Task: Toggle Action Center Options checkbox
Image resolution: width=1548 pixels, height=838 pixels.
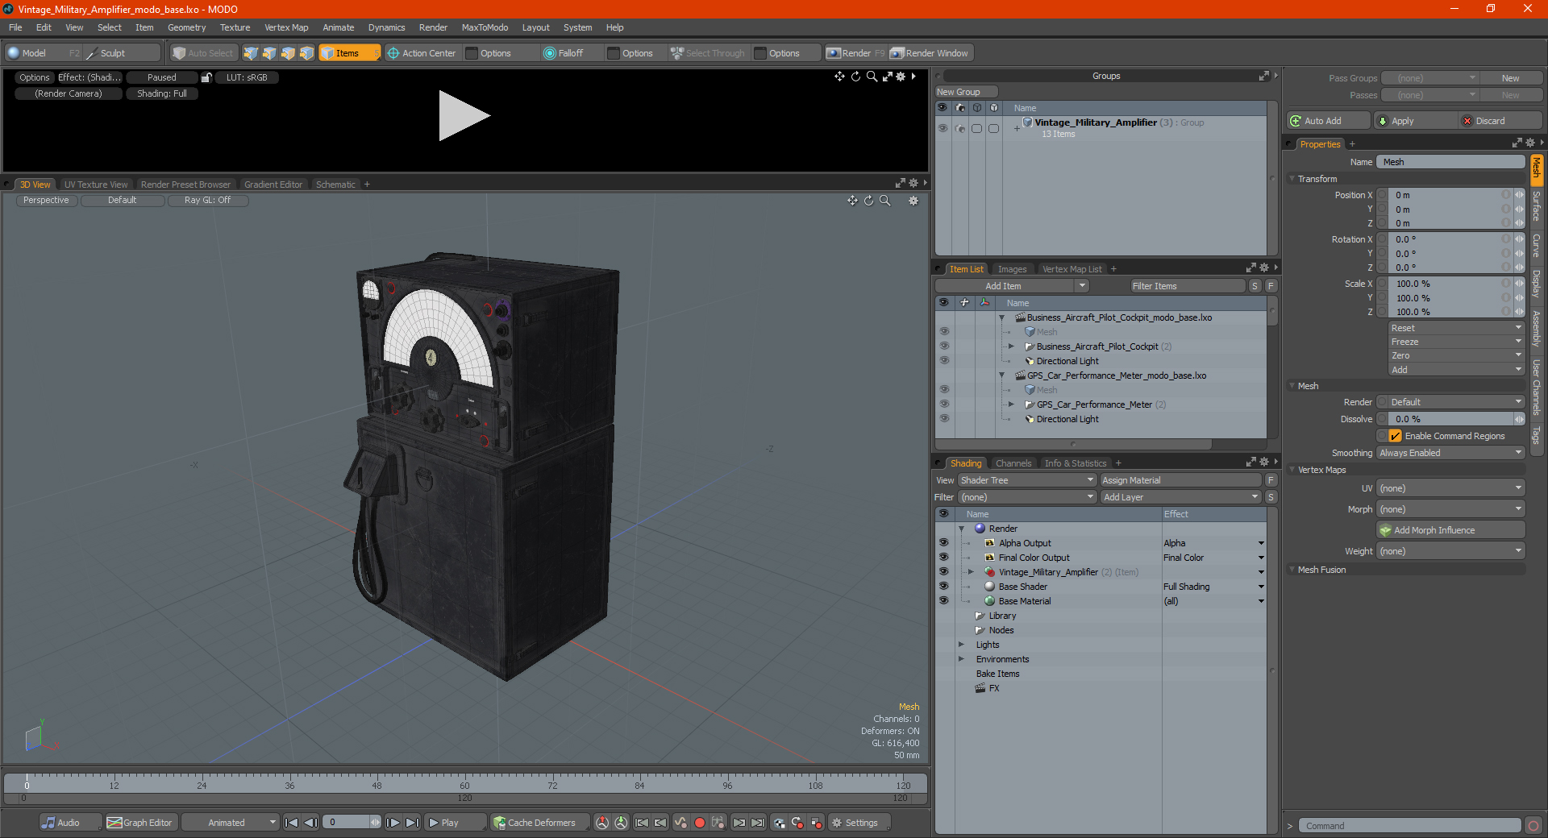Action: (472, 53)
